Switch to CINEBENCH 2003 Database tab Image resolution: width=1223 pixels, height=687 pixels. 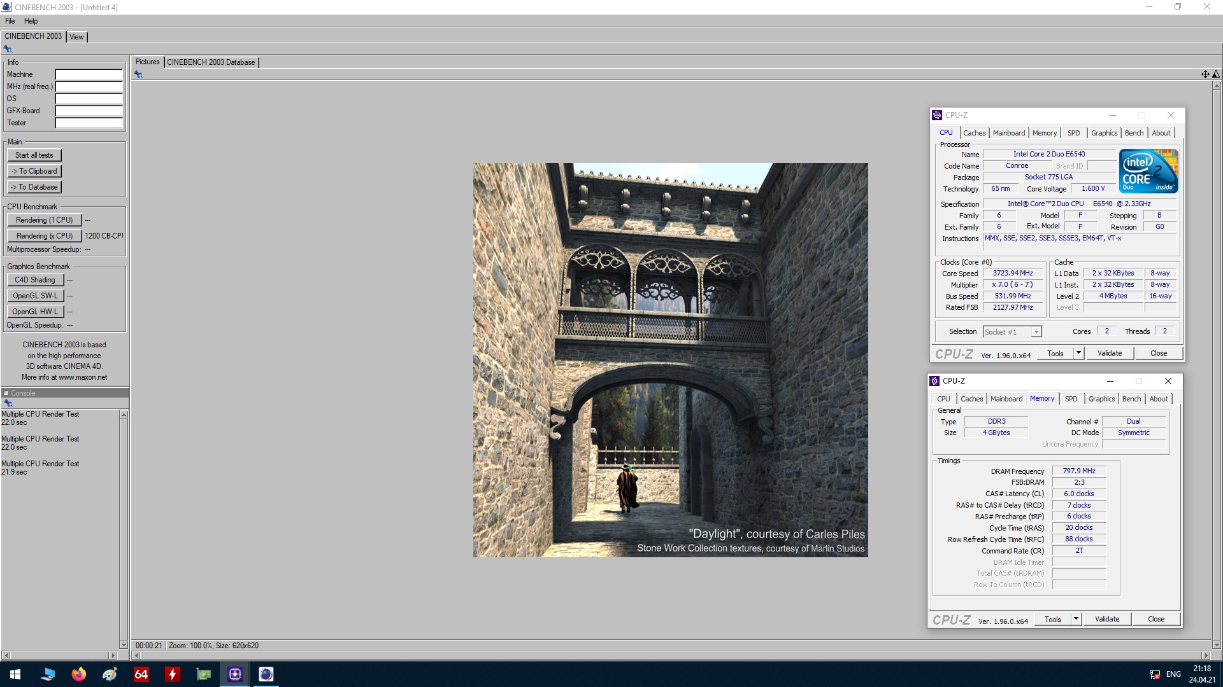click(211, 62)
